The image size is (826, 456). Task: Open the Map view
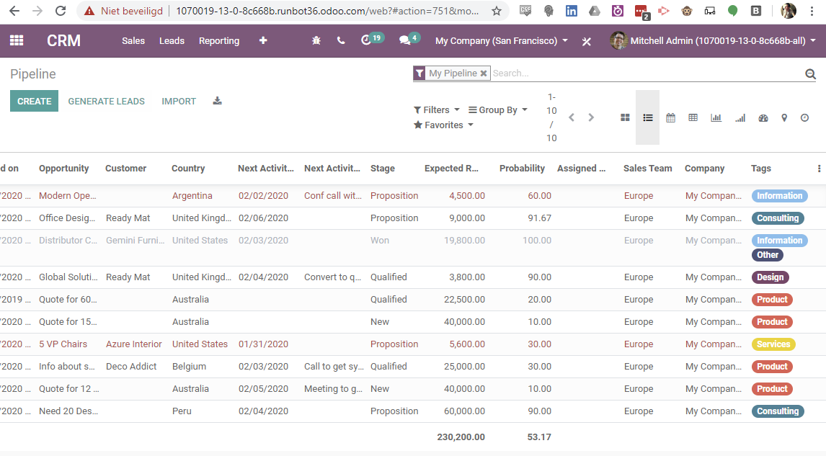click(786, 117)
